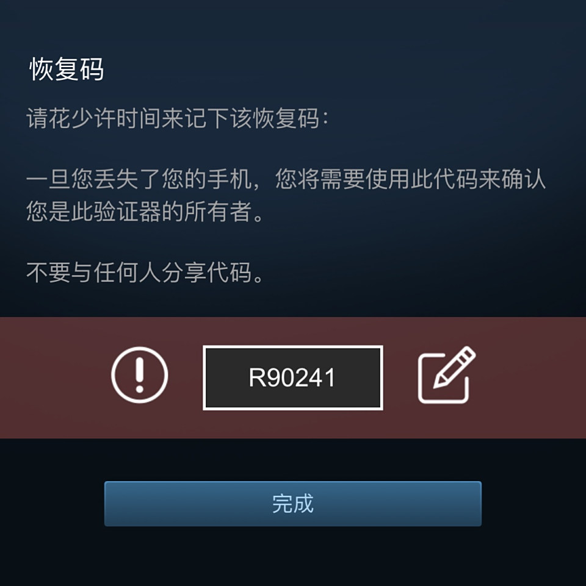The image size is (586, 586).
Task: Tap the pencil write-down note icon
Action: pos(446,375)
